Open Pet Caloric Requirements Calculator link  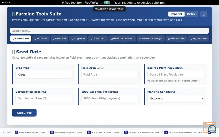(183, 132)
